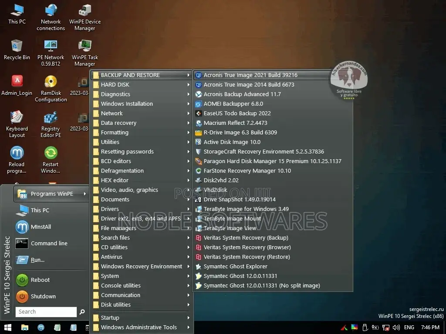446x334 pixels.
Task: Open Programs WinPE in Start menu
Action: click(x=51, y=194)
